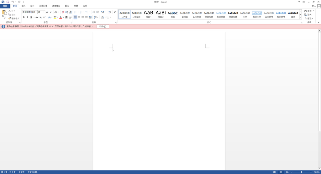Open Word help with the question mark icon

299,2
